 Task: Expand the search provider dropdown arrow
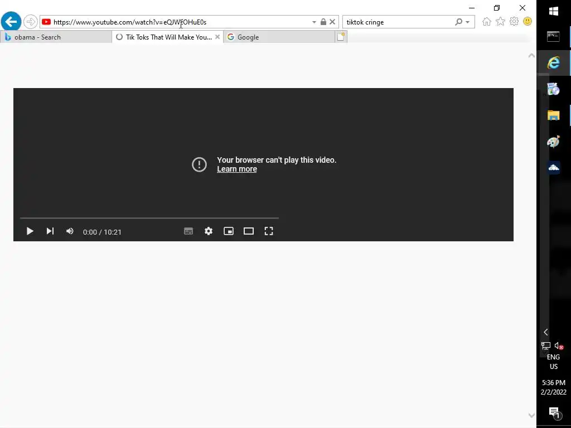click(468, 22)
